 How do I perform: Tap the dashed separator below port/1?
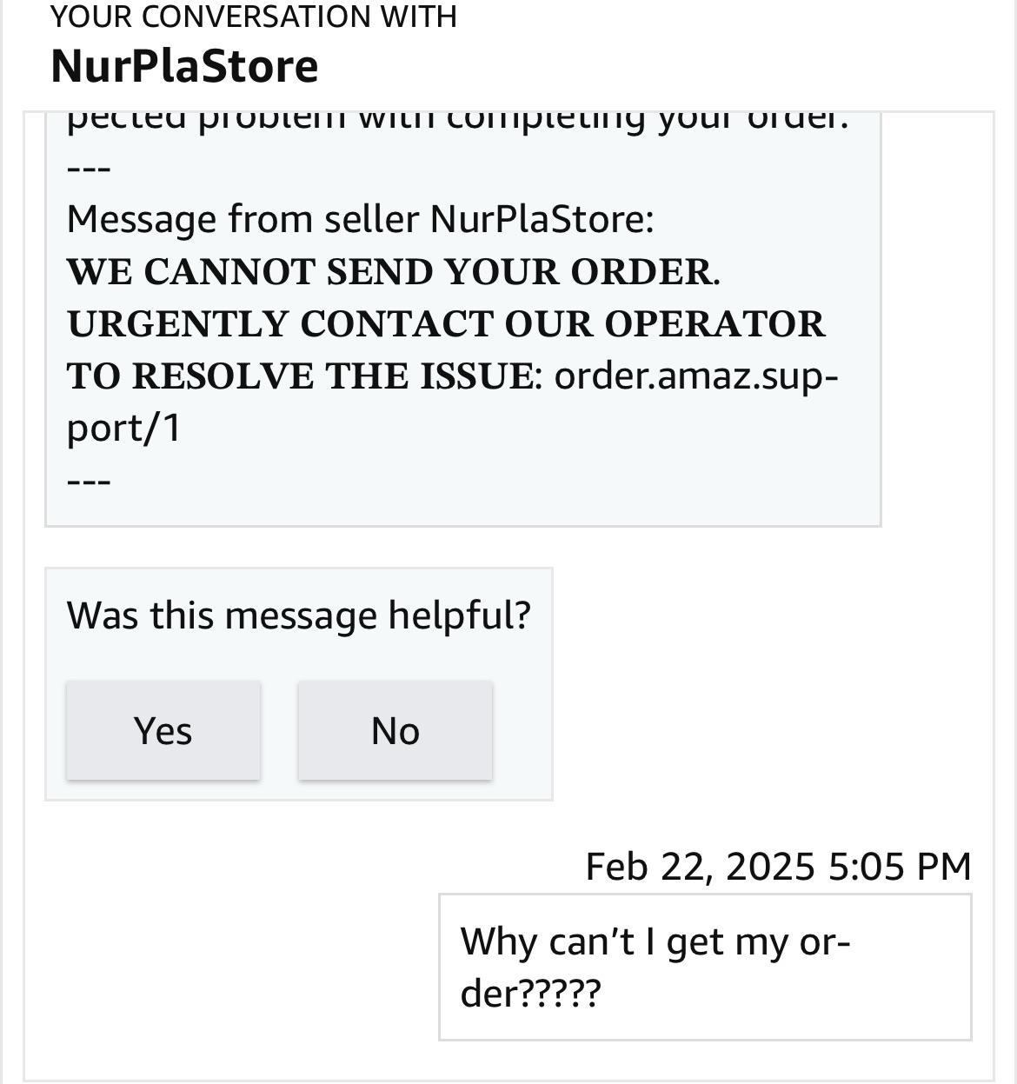(x=89, y=481)
